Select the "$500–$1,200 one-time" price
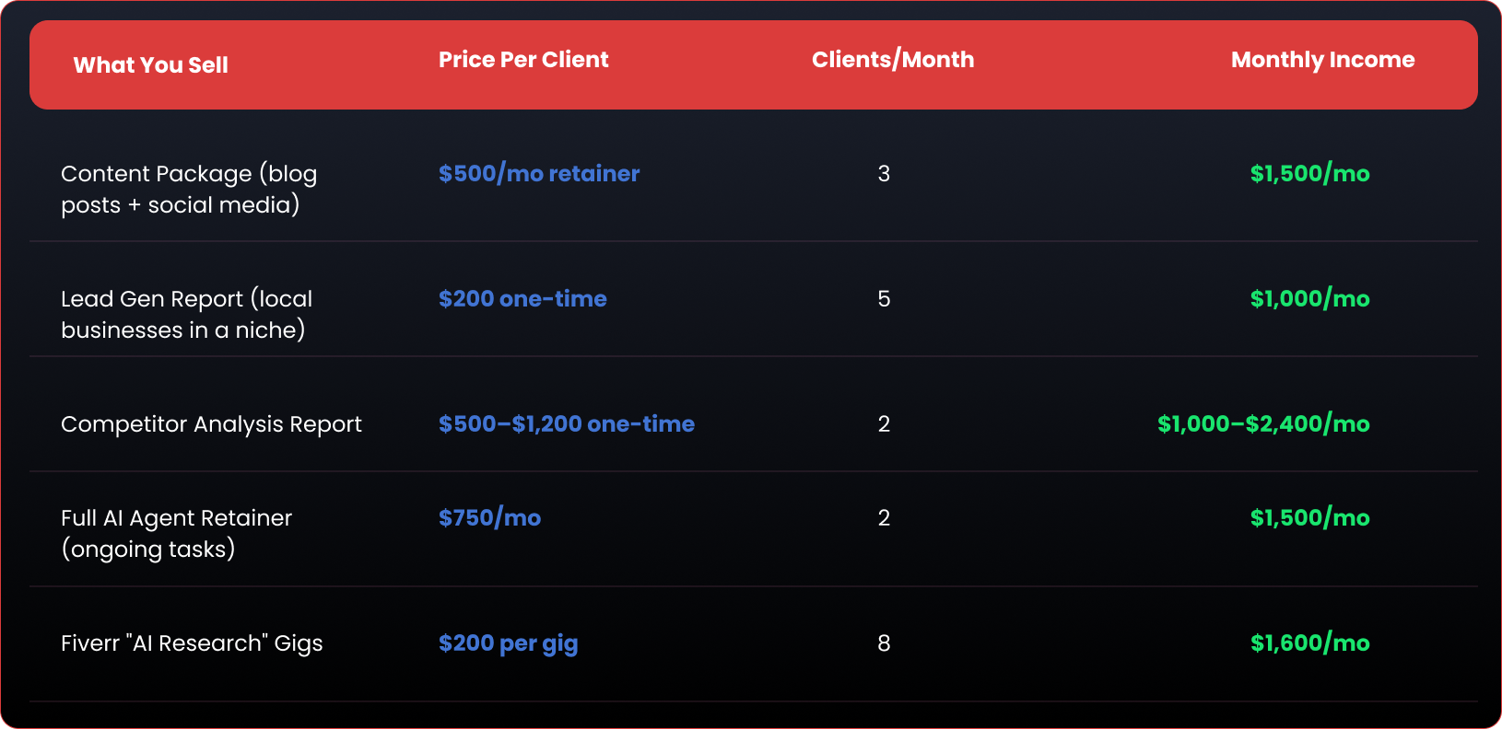 click(x=566, y=424)
